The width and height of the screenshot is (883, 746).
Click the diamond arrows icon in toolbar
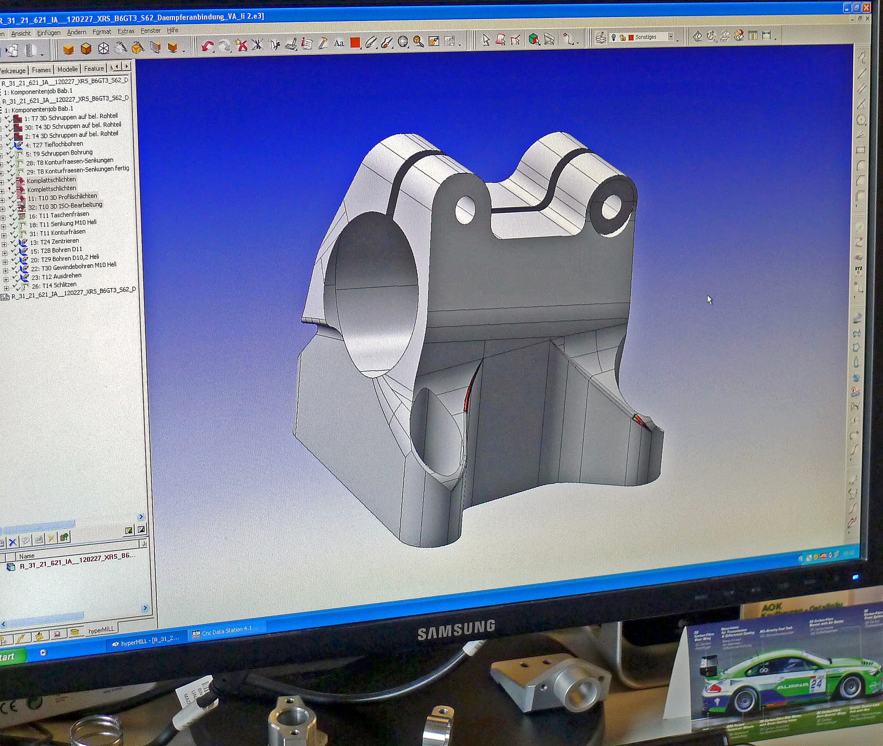point(697,37)
